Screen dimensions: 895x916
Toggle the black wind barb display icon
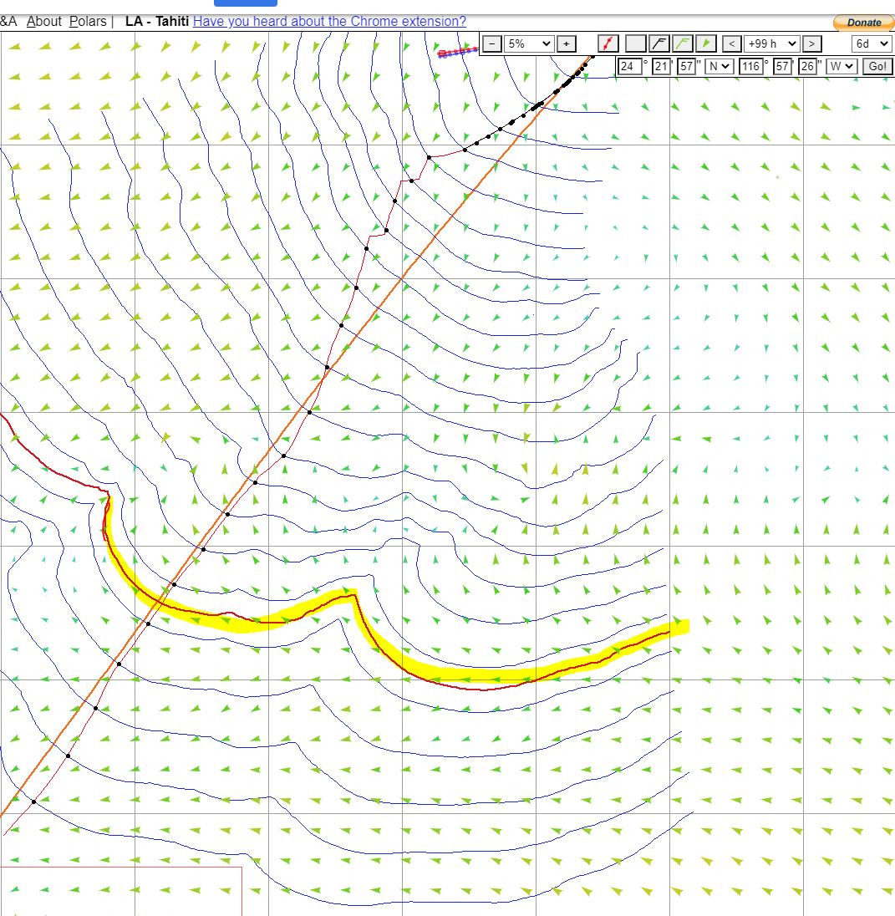[659, 43]
